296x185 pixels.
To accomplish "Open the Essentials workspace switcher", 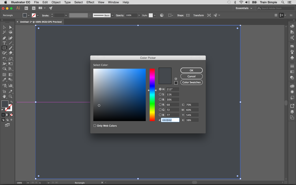I will (243, 8).
